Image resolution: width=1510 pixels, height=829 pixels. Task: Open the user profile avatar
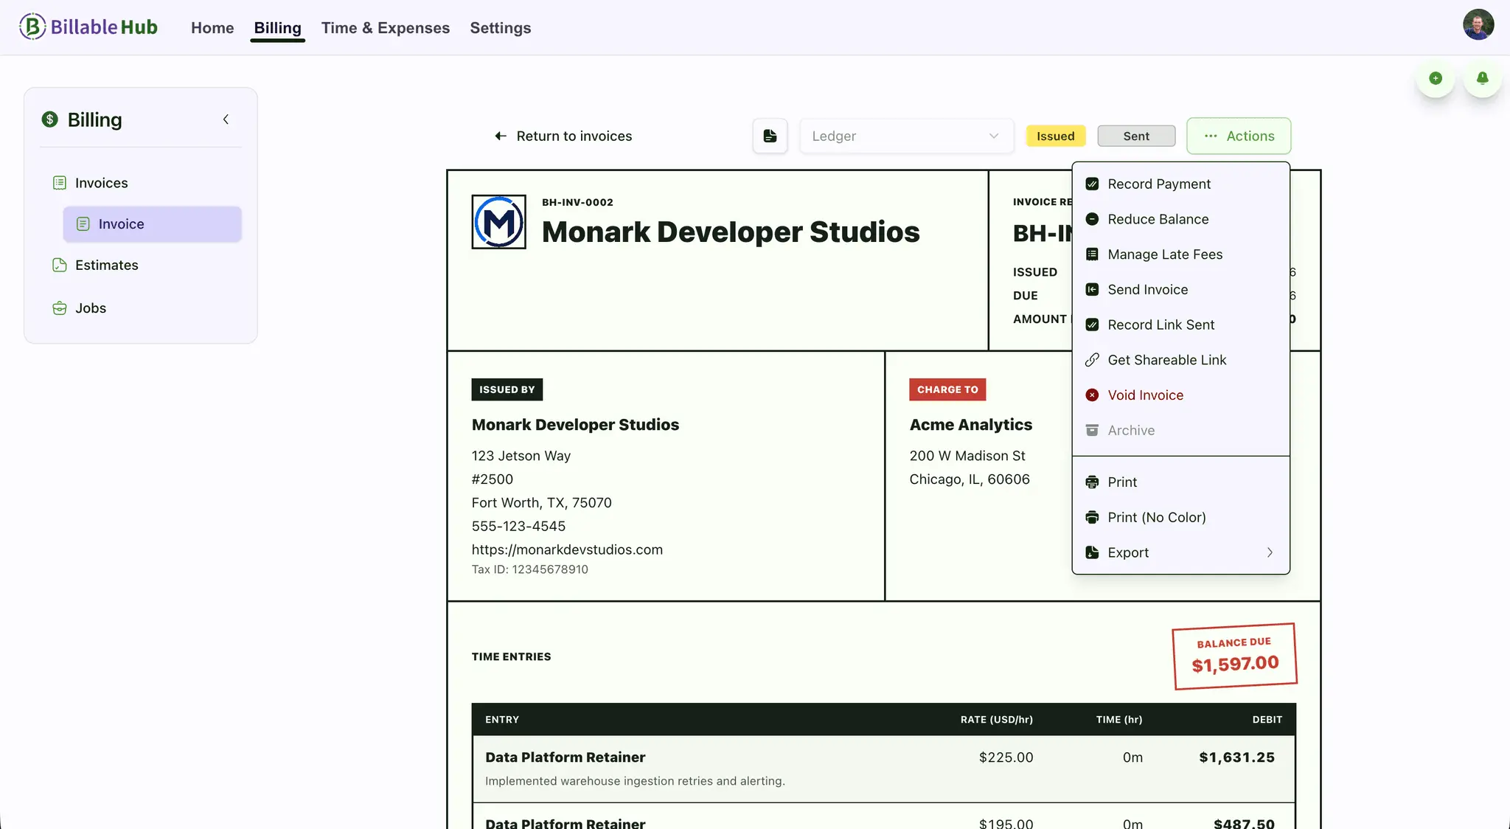[x=1478, y=25]
